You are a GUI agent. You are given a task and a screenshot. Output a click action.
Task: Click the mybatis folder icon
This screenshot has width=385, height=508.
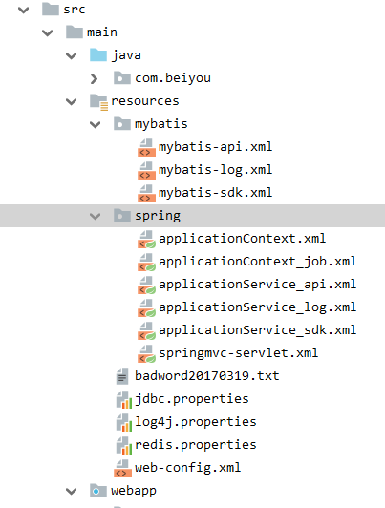(122, 123)
